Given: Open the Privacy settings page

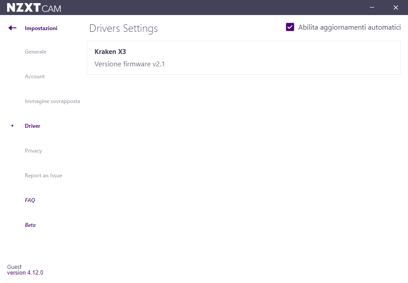Looking at the screenshot, I should (33, 151).
